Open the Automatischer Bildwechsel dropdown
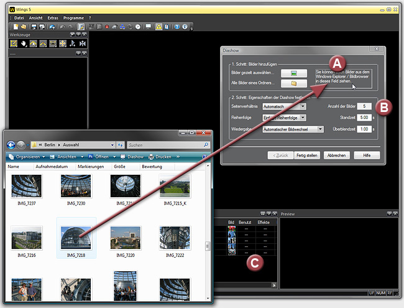 pyautogui.click(x=320, y=129)
